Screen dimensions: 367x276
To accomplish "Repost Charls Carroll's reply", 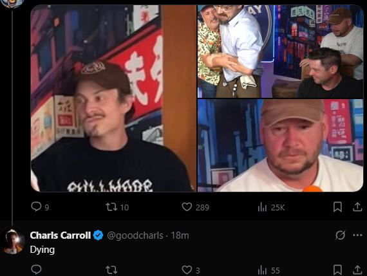I will [x=111, y=270].
